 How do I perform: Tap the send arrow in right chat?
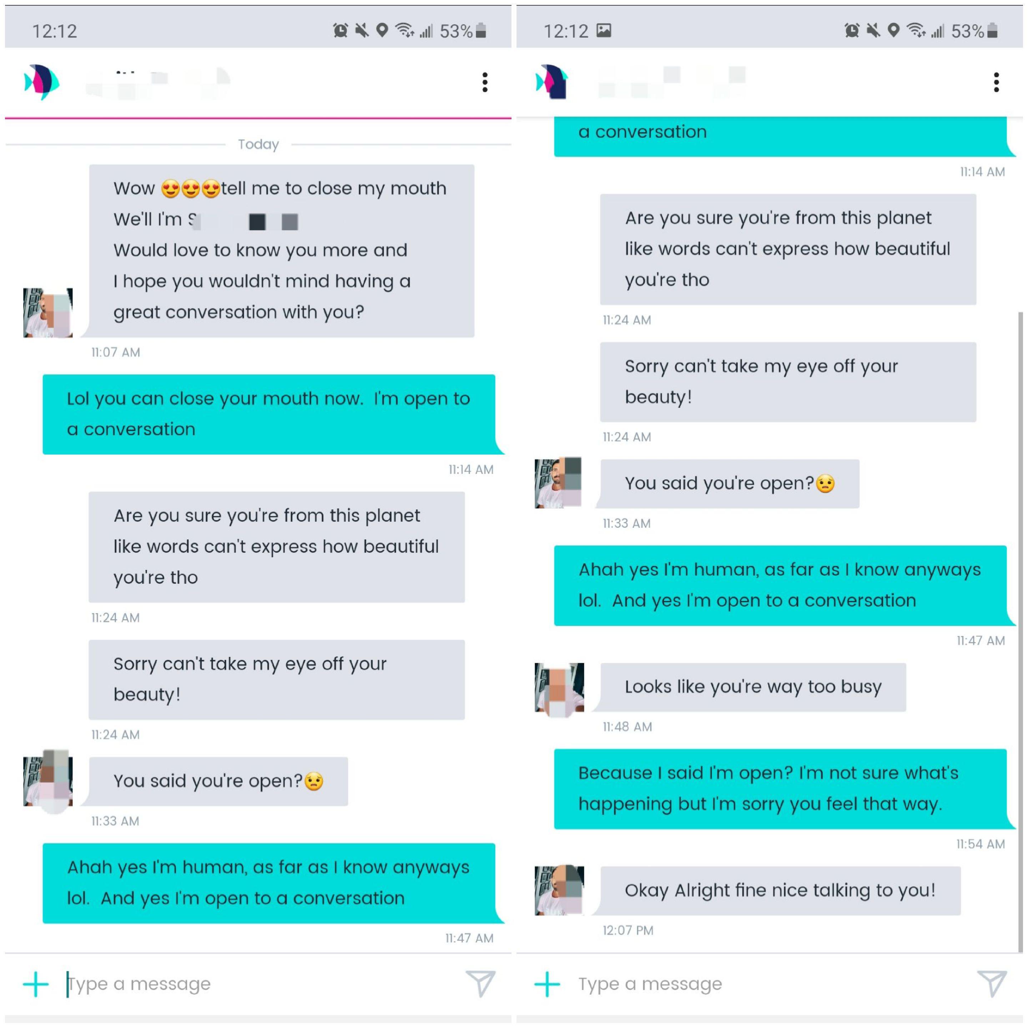pos(992,983)
